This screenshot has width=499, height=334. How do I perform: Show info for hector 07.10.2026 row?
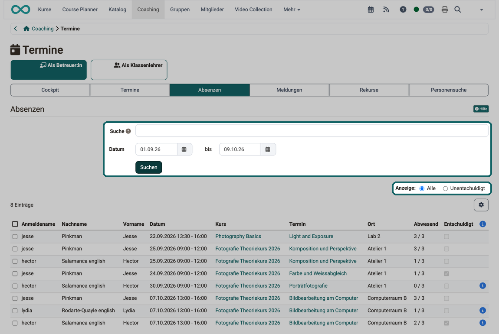click(483, 323)
